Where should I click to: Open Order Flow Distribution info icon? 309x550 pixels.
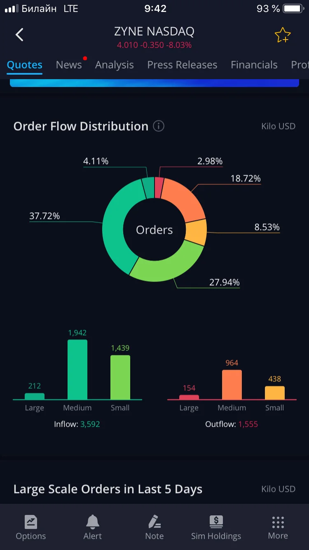[159, 126]
